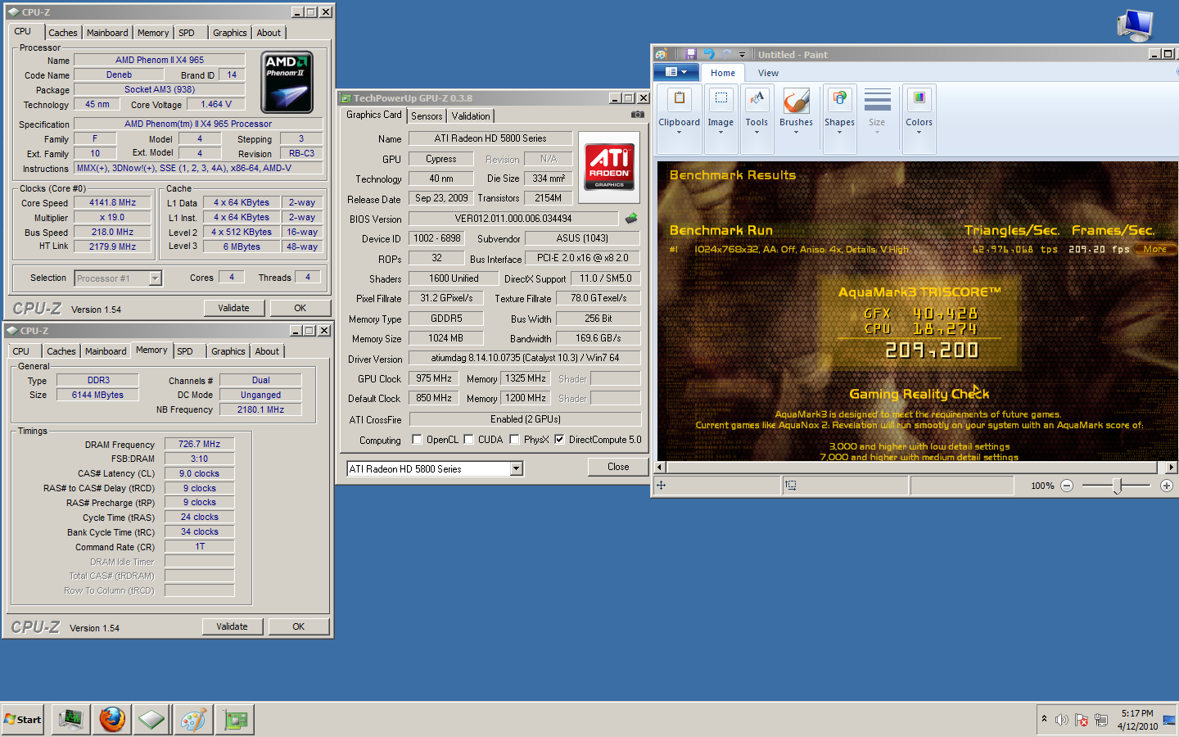Open the About tab in top CPU-Z window

269,33
